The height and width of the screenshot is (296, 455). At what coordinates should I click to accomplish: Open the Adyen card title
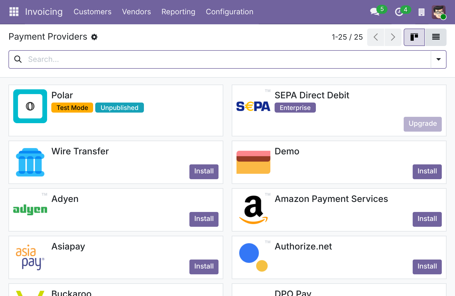click(x=65, y=199)
